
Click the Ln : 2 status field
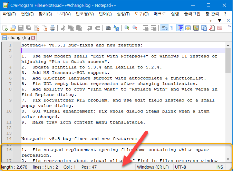click(x=52, y=167)
